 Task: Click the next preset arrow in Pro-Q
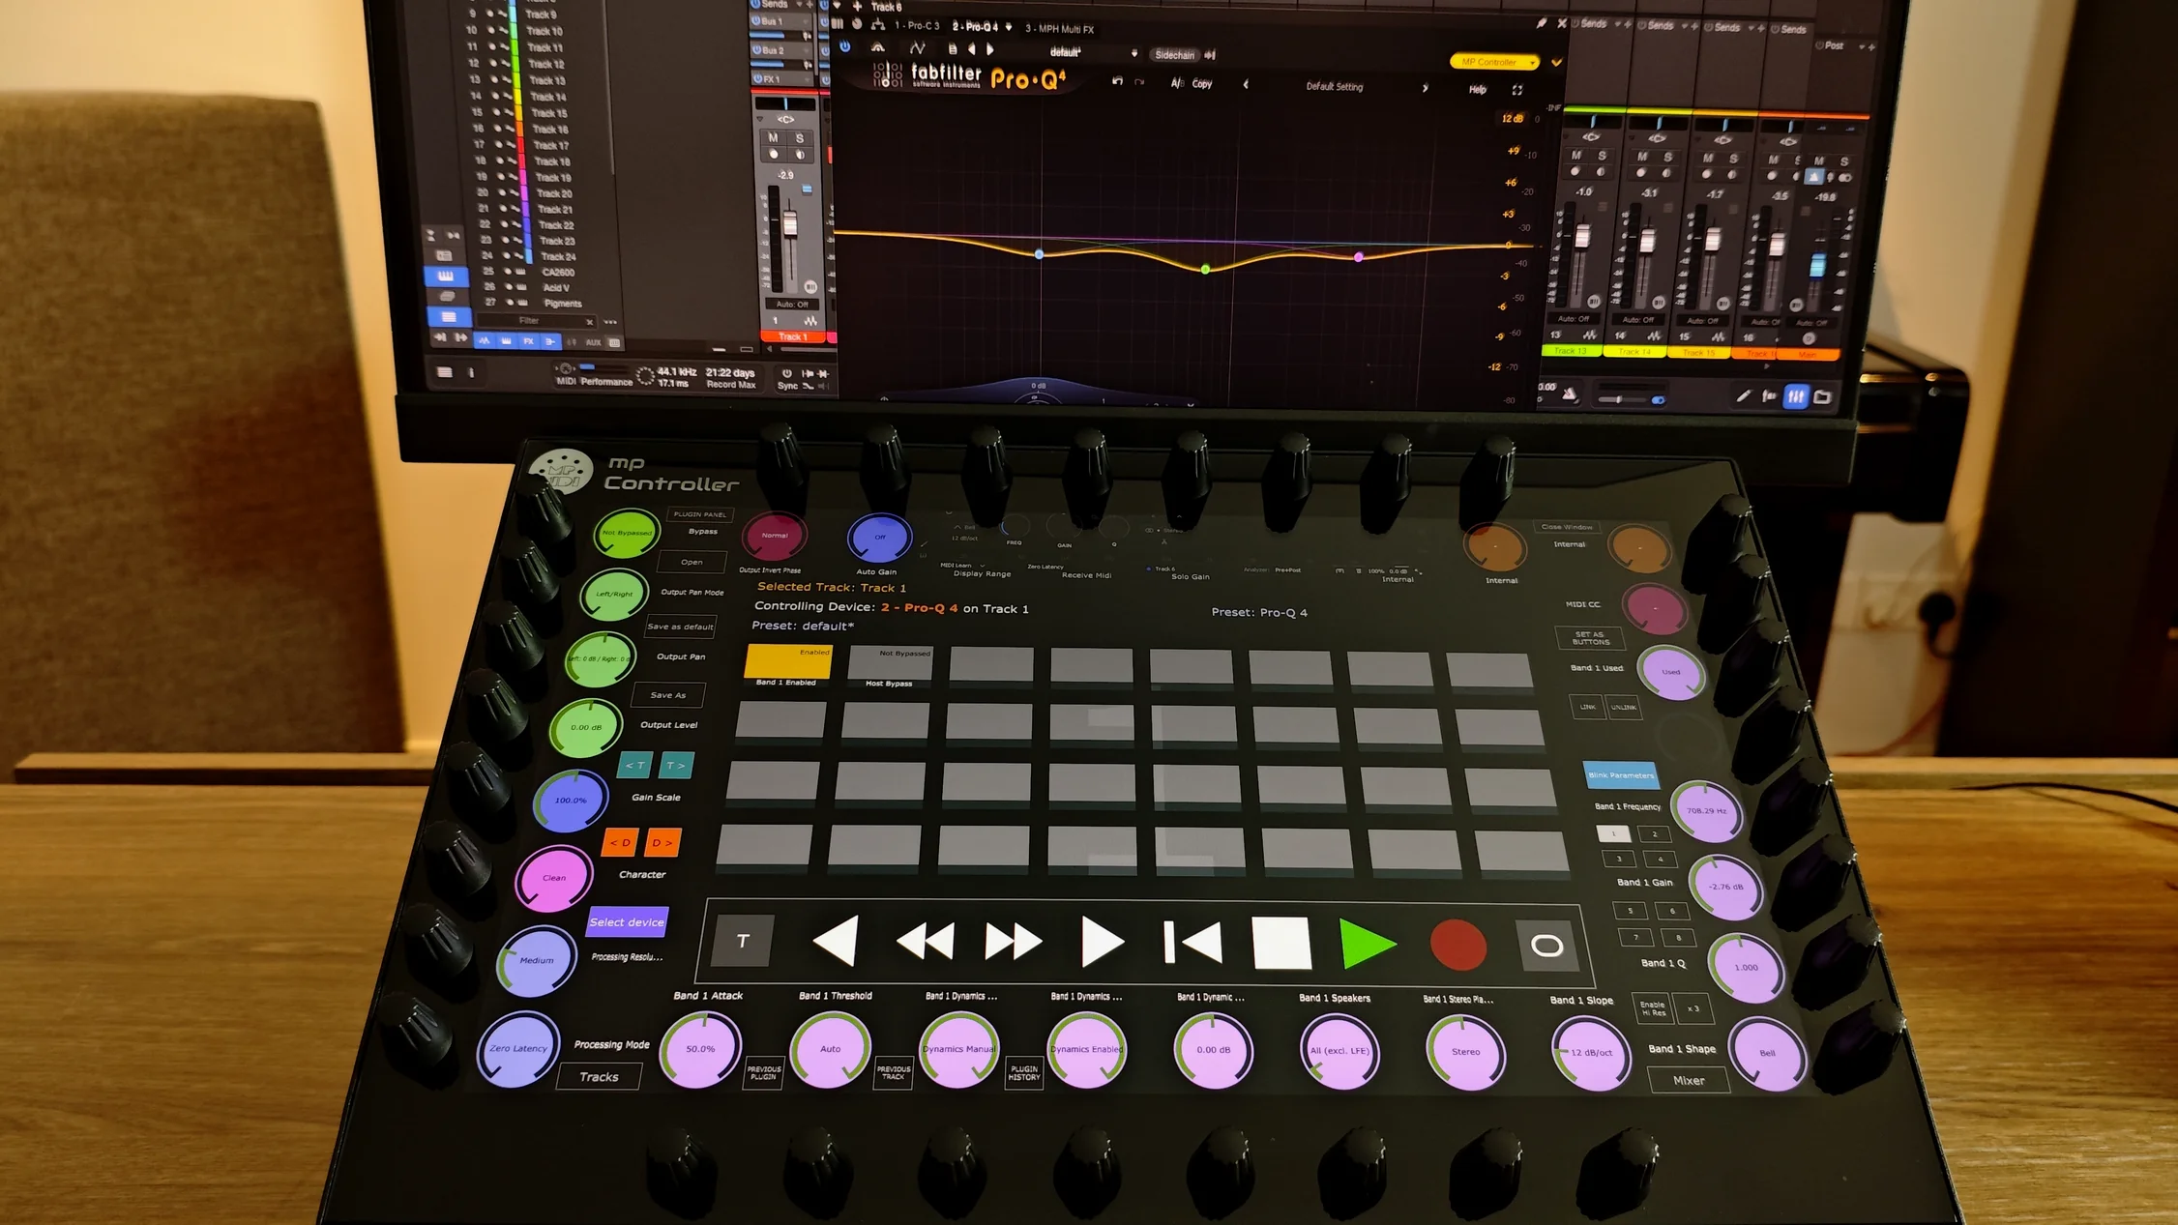tap(1425, 88)
